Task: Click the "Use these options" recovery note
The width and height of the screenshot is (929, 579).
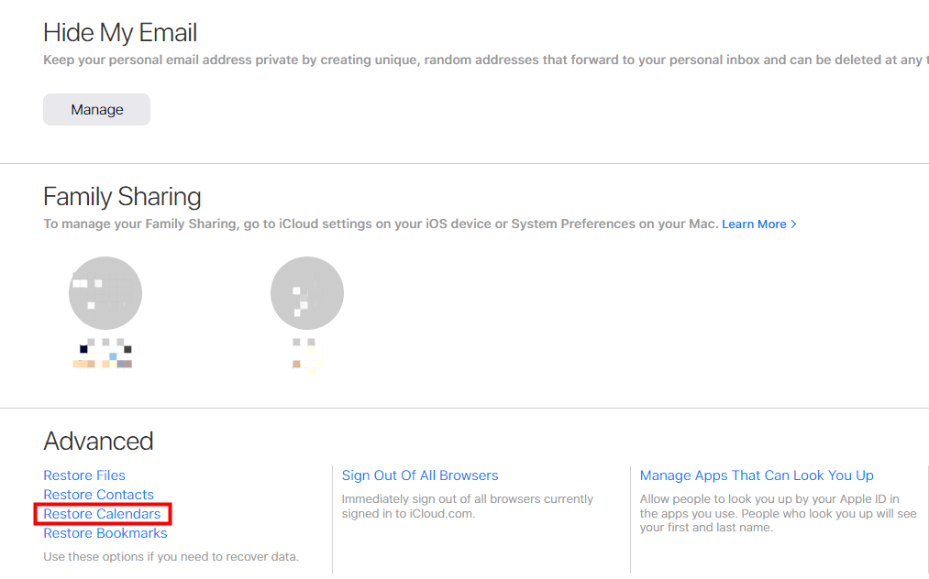Action: 171,557
